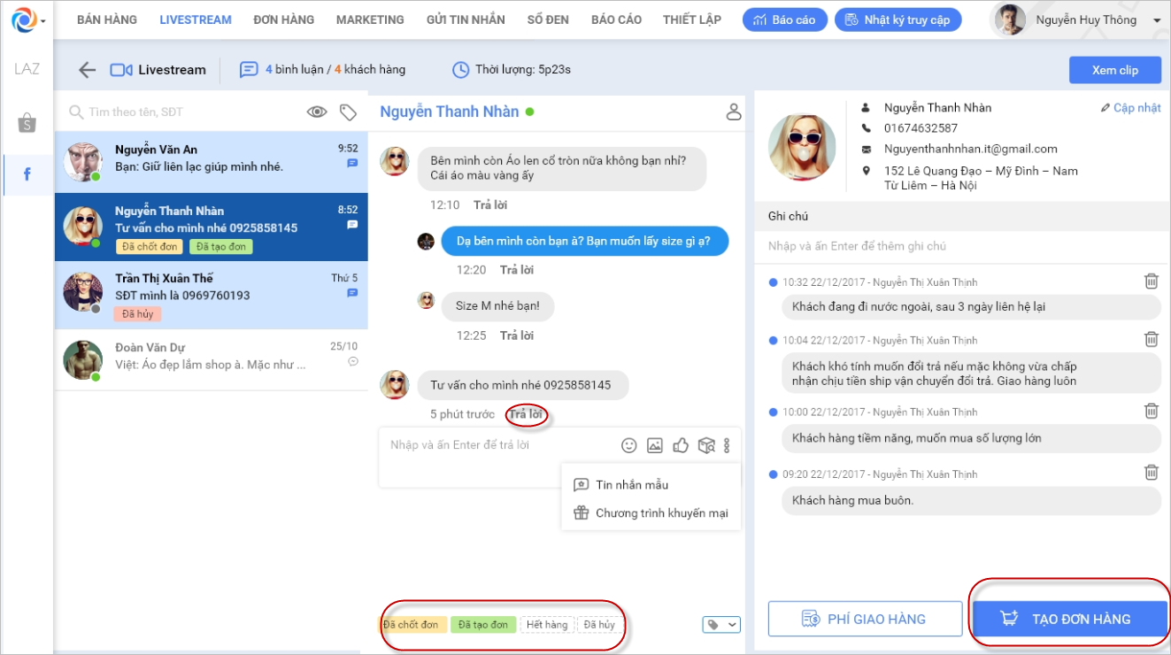Toggle the eye visibility filter in search
This screenshot has width=1171, height=655.
317,112
